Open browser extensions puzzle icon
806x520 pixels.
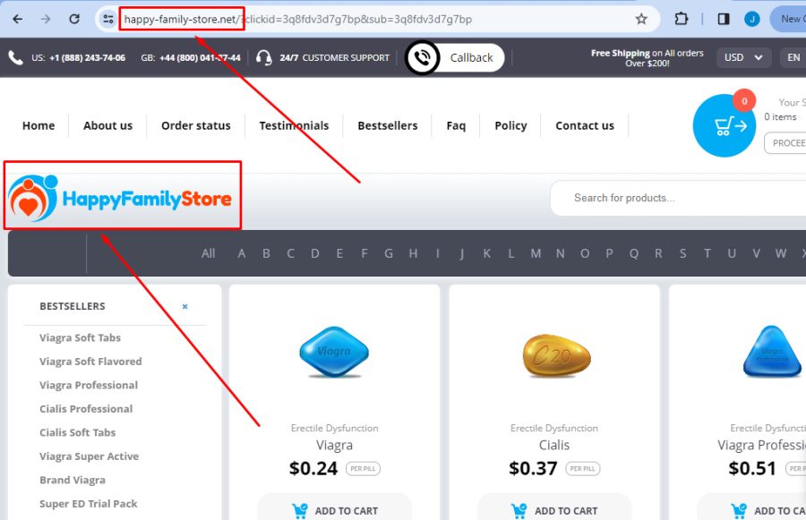(x=682, y=19)
